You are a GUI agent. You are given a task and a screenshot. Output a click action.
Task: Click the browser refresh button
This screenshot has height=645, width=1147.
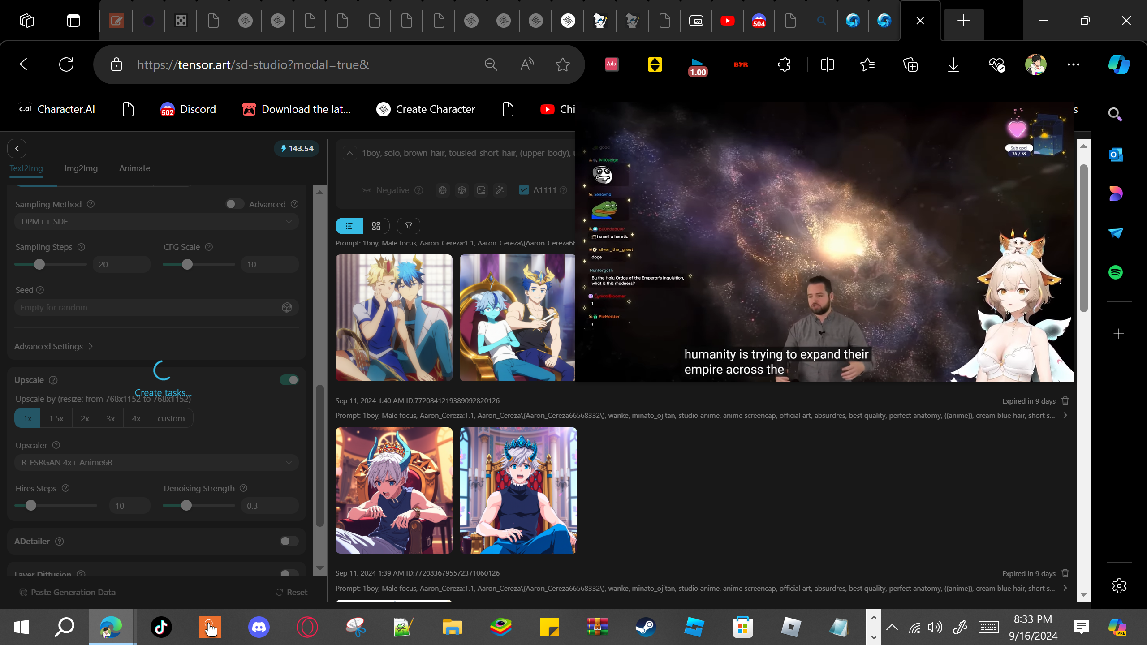click(x=66, y=64)
